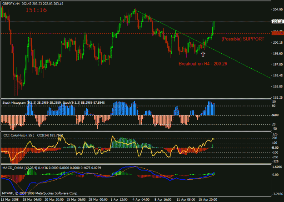
Task: Click the MT4NF MetaQuotes copyright text
Action: (x=40, y=193)
